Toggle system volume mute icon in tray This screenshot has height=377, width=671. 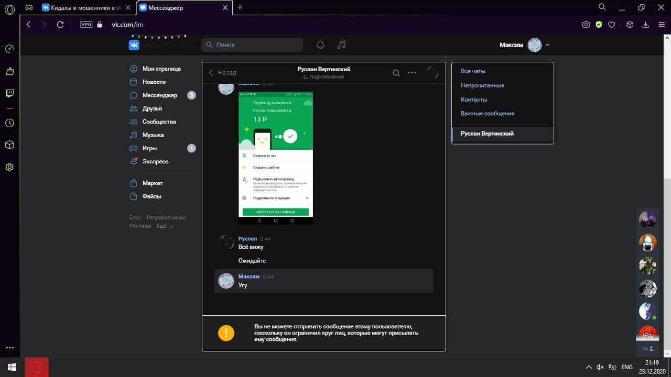point(600,367)
